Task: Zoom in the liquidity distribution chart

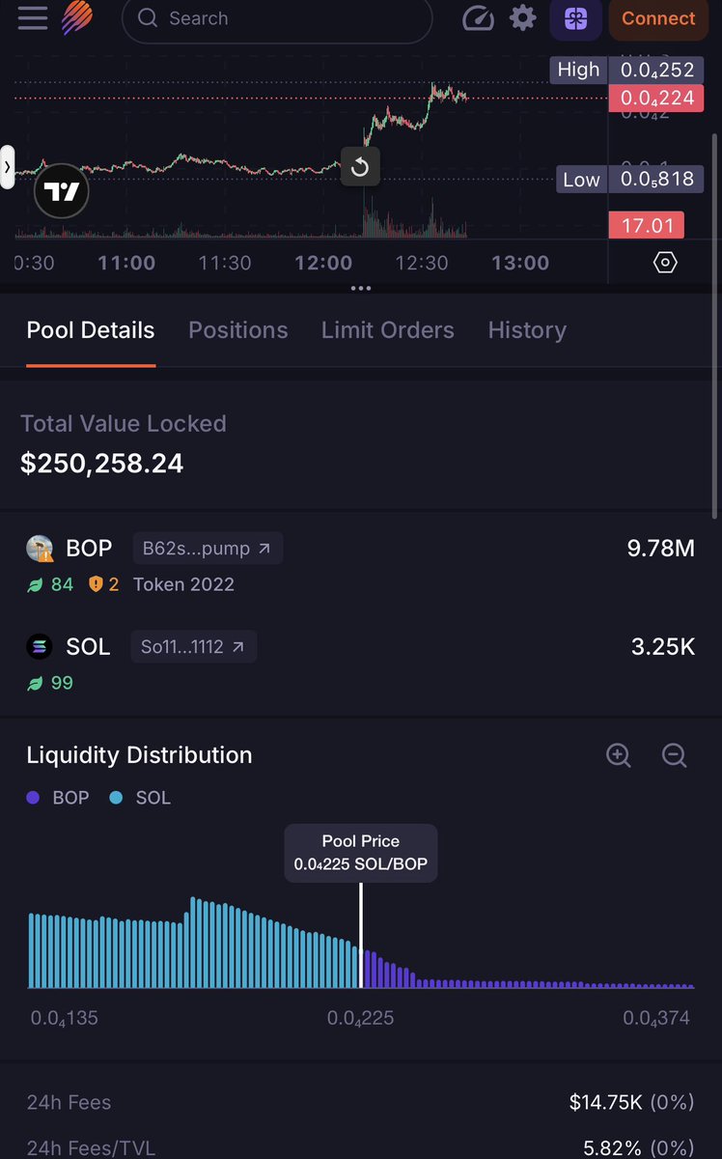Action: click(x=619, y=755)
